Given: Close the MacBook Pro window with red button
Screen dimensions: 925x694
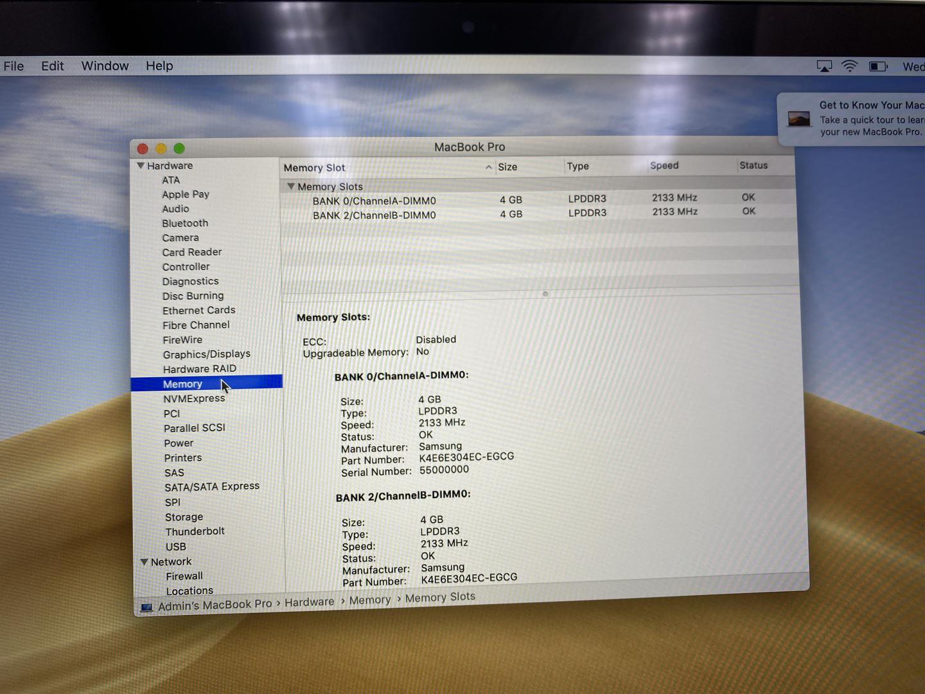Looking at the screenshot, I should click(x=143, y=148).
